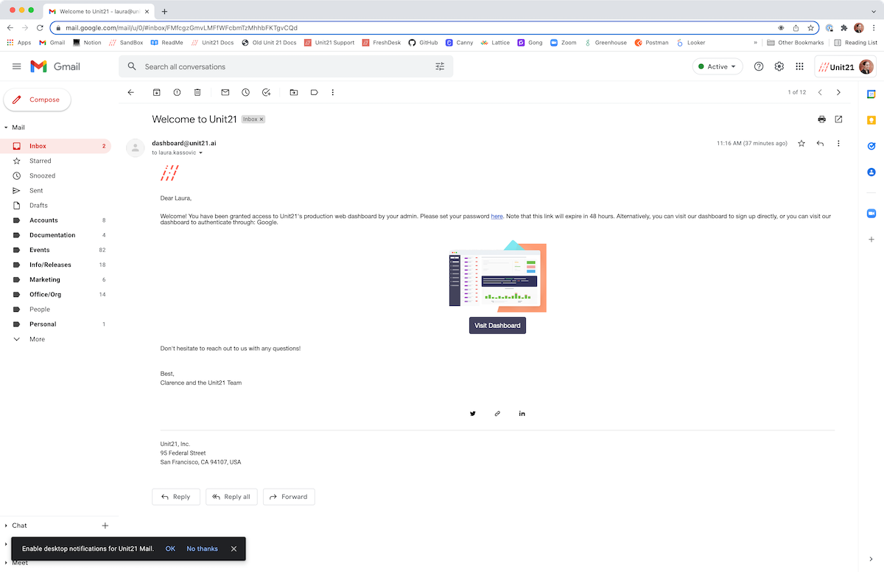This screenshot has height=572, width=884.
Task: Open Zoom add-on in side panel
Action: click(871, 213)
